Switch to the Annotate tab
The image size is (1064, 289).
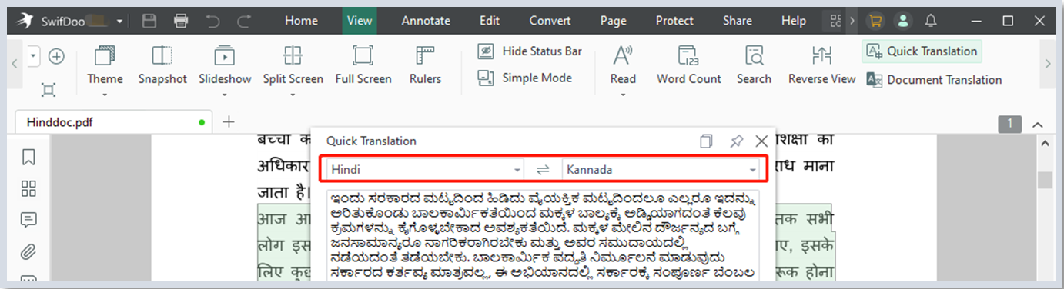pos(426,21)
